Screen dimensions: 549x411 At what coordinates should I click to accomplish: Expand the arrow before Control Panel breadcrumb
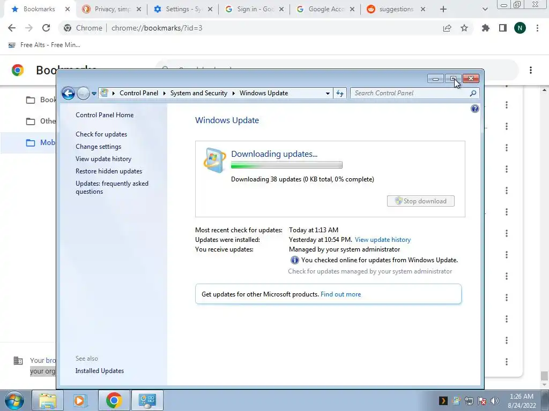coord(114,93)
